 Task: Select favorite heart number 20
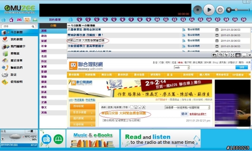[244, 20]
